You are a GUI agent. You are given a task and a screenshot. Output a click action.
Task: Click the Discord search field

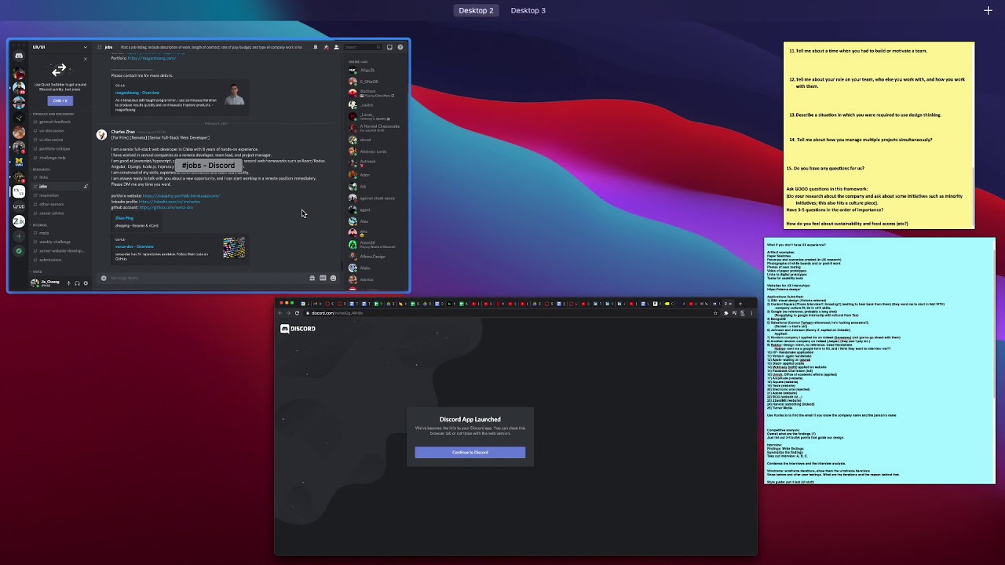click(x=364, y=47)
